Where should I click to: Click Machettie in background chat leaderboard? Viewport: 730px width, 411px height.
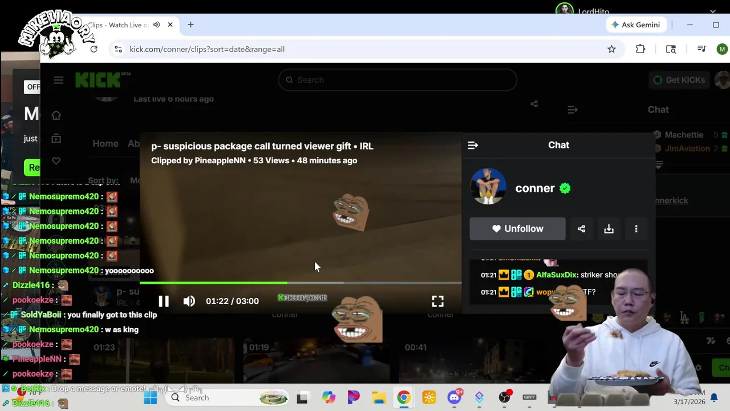(x=684, y=135)
